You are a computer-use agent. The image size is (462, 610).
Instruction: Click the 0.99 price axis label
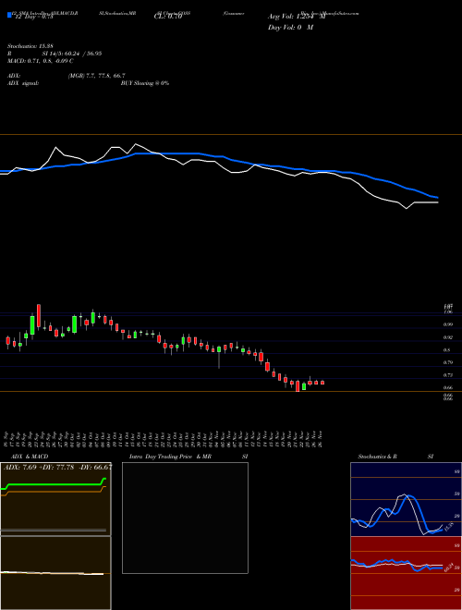point(448,324)
